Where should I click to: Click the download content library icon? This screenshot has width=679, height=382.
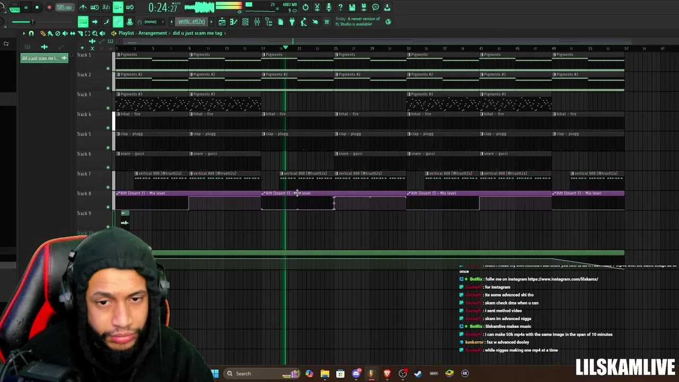click(387, 7)
